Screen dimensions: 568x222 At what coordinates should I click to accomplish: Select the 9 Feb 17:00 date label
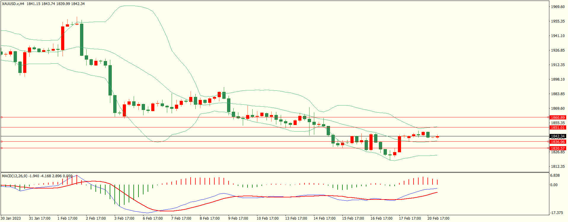[x=238, y=218]
